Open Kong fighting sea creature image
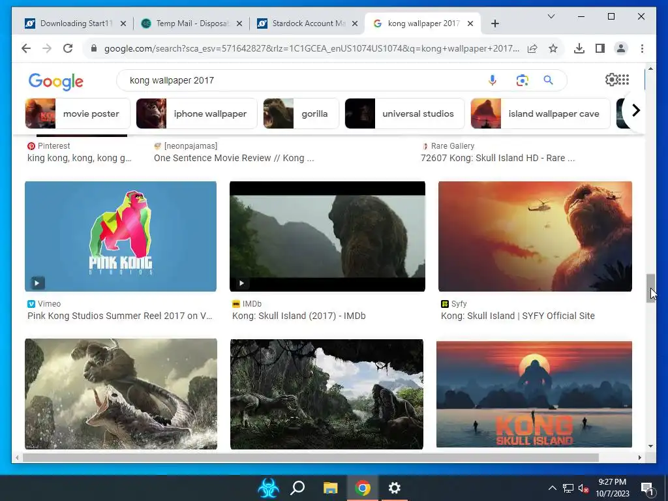The width and height of the screenshot is (668, 501). (121, 394)
